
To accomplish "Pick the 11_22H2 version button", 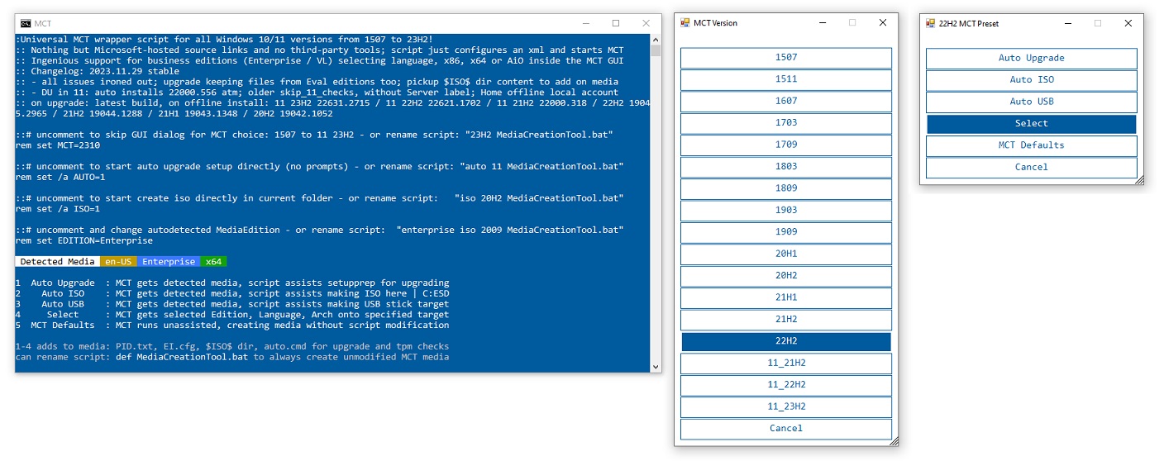I will (786, 385).
